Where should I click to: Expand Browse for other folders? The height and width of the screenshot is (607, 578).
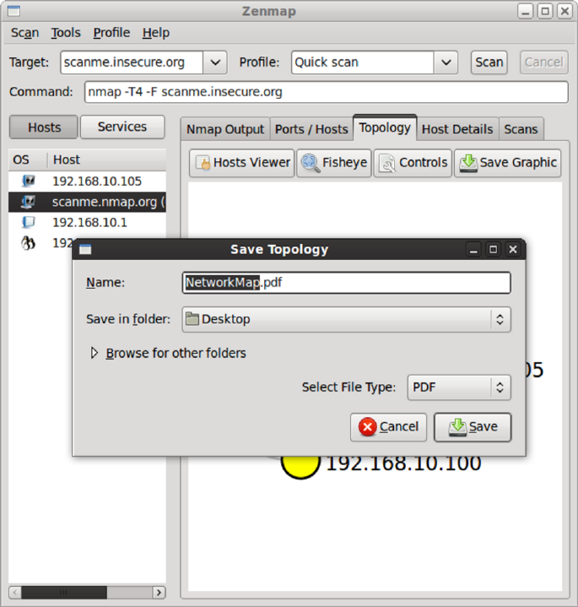94,353
